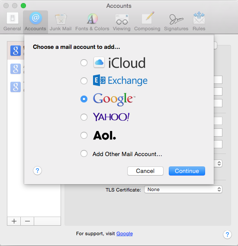The width and height of the screenshot is (238, 246).
Task: Select the second Google account in sidebar
Action: click(16, 69)
